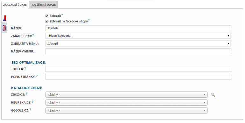The height and width of the screenshot is (123, 245).
Task: Click help question mark next to Popis stránky
Action: coord(37,76)
